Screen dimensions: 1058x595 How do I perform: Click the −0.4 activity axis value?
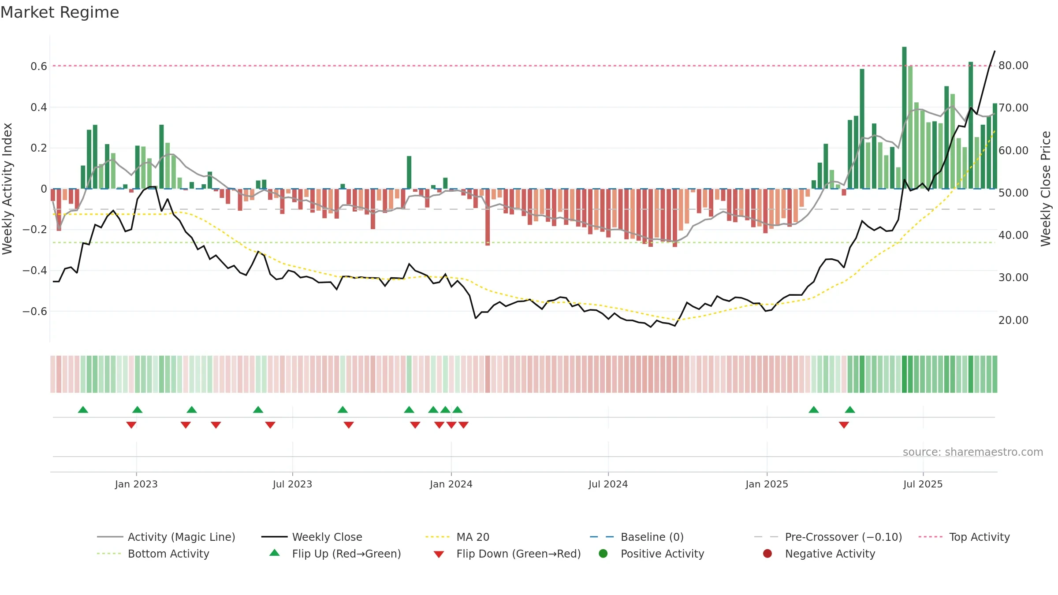[35, 270]
